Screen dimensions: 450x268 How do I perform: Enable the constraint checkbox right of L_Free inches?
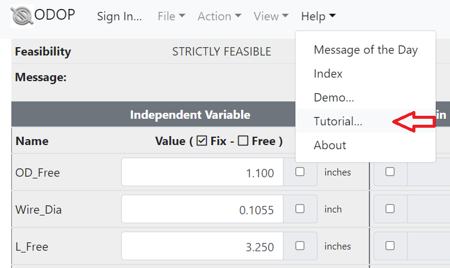point(390,246)
